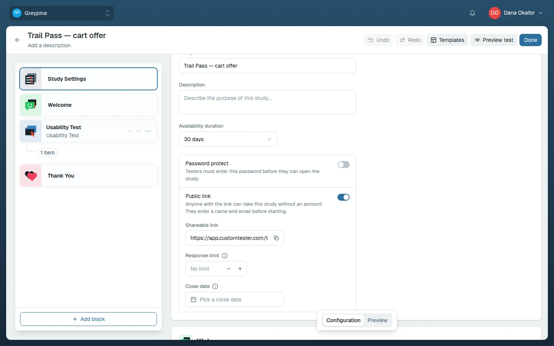Open the Greypine workspace switcher
The image size is (554, 346).
coord(62,13)
